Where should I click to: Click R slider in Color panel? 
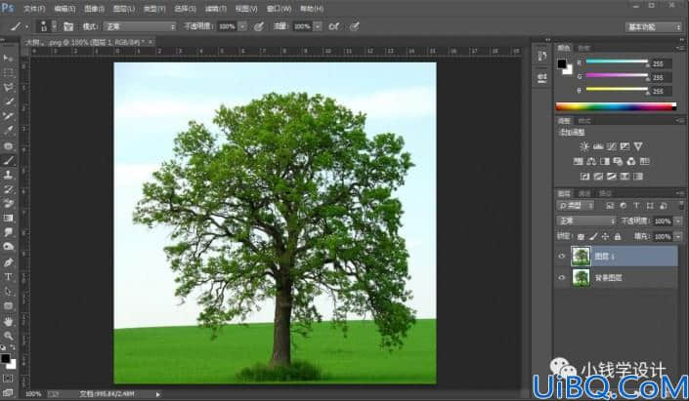point(617,61)
